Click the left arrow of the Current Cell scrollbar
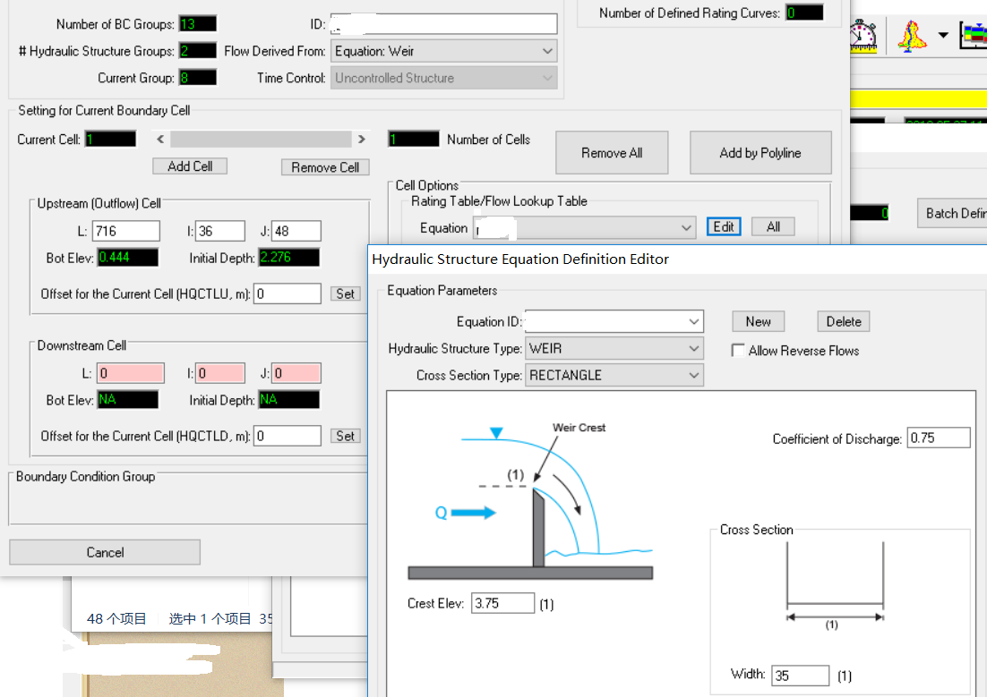The width and height of the screenshot is (987, 697). (x=160, y=139)
